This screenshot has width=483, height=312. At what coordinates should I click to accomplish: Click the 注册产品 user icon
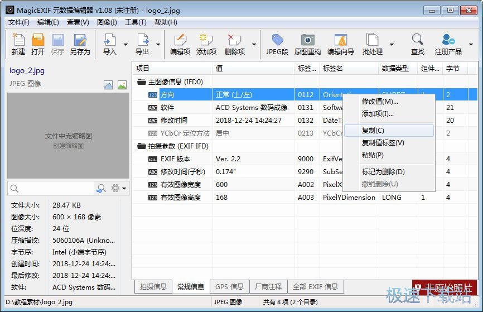448,45
